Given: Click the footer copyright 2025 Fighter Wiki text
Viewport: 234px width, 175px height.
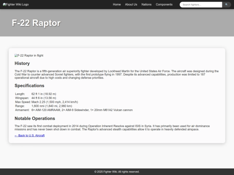Looking at the screenshot, I should coord(117,172).
